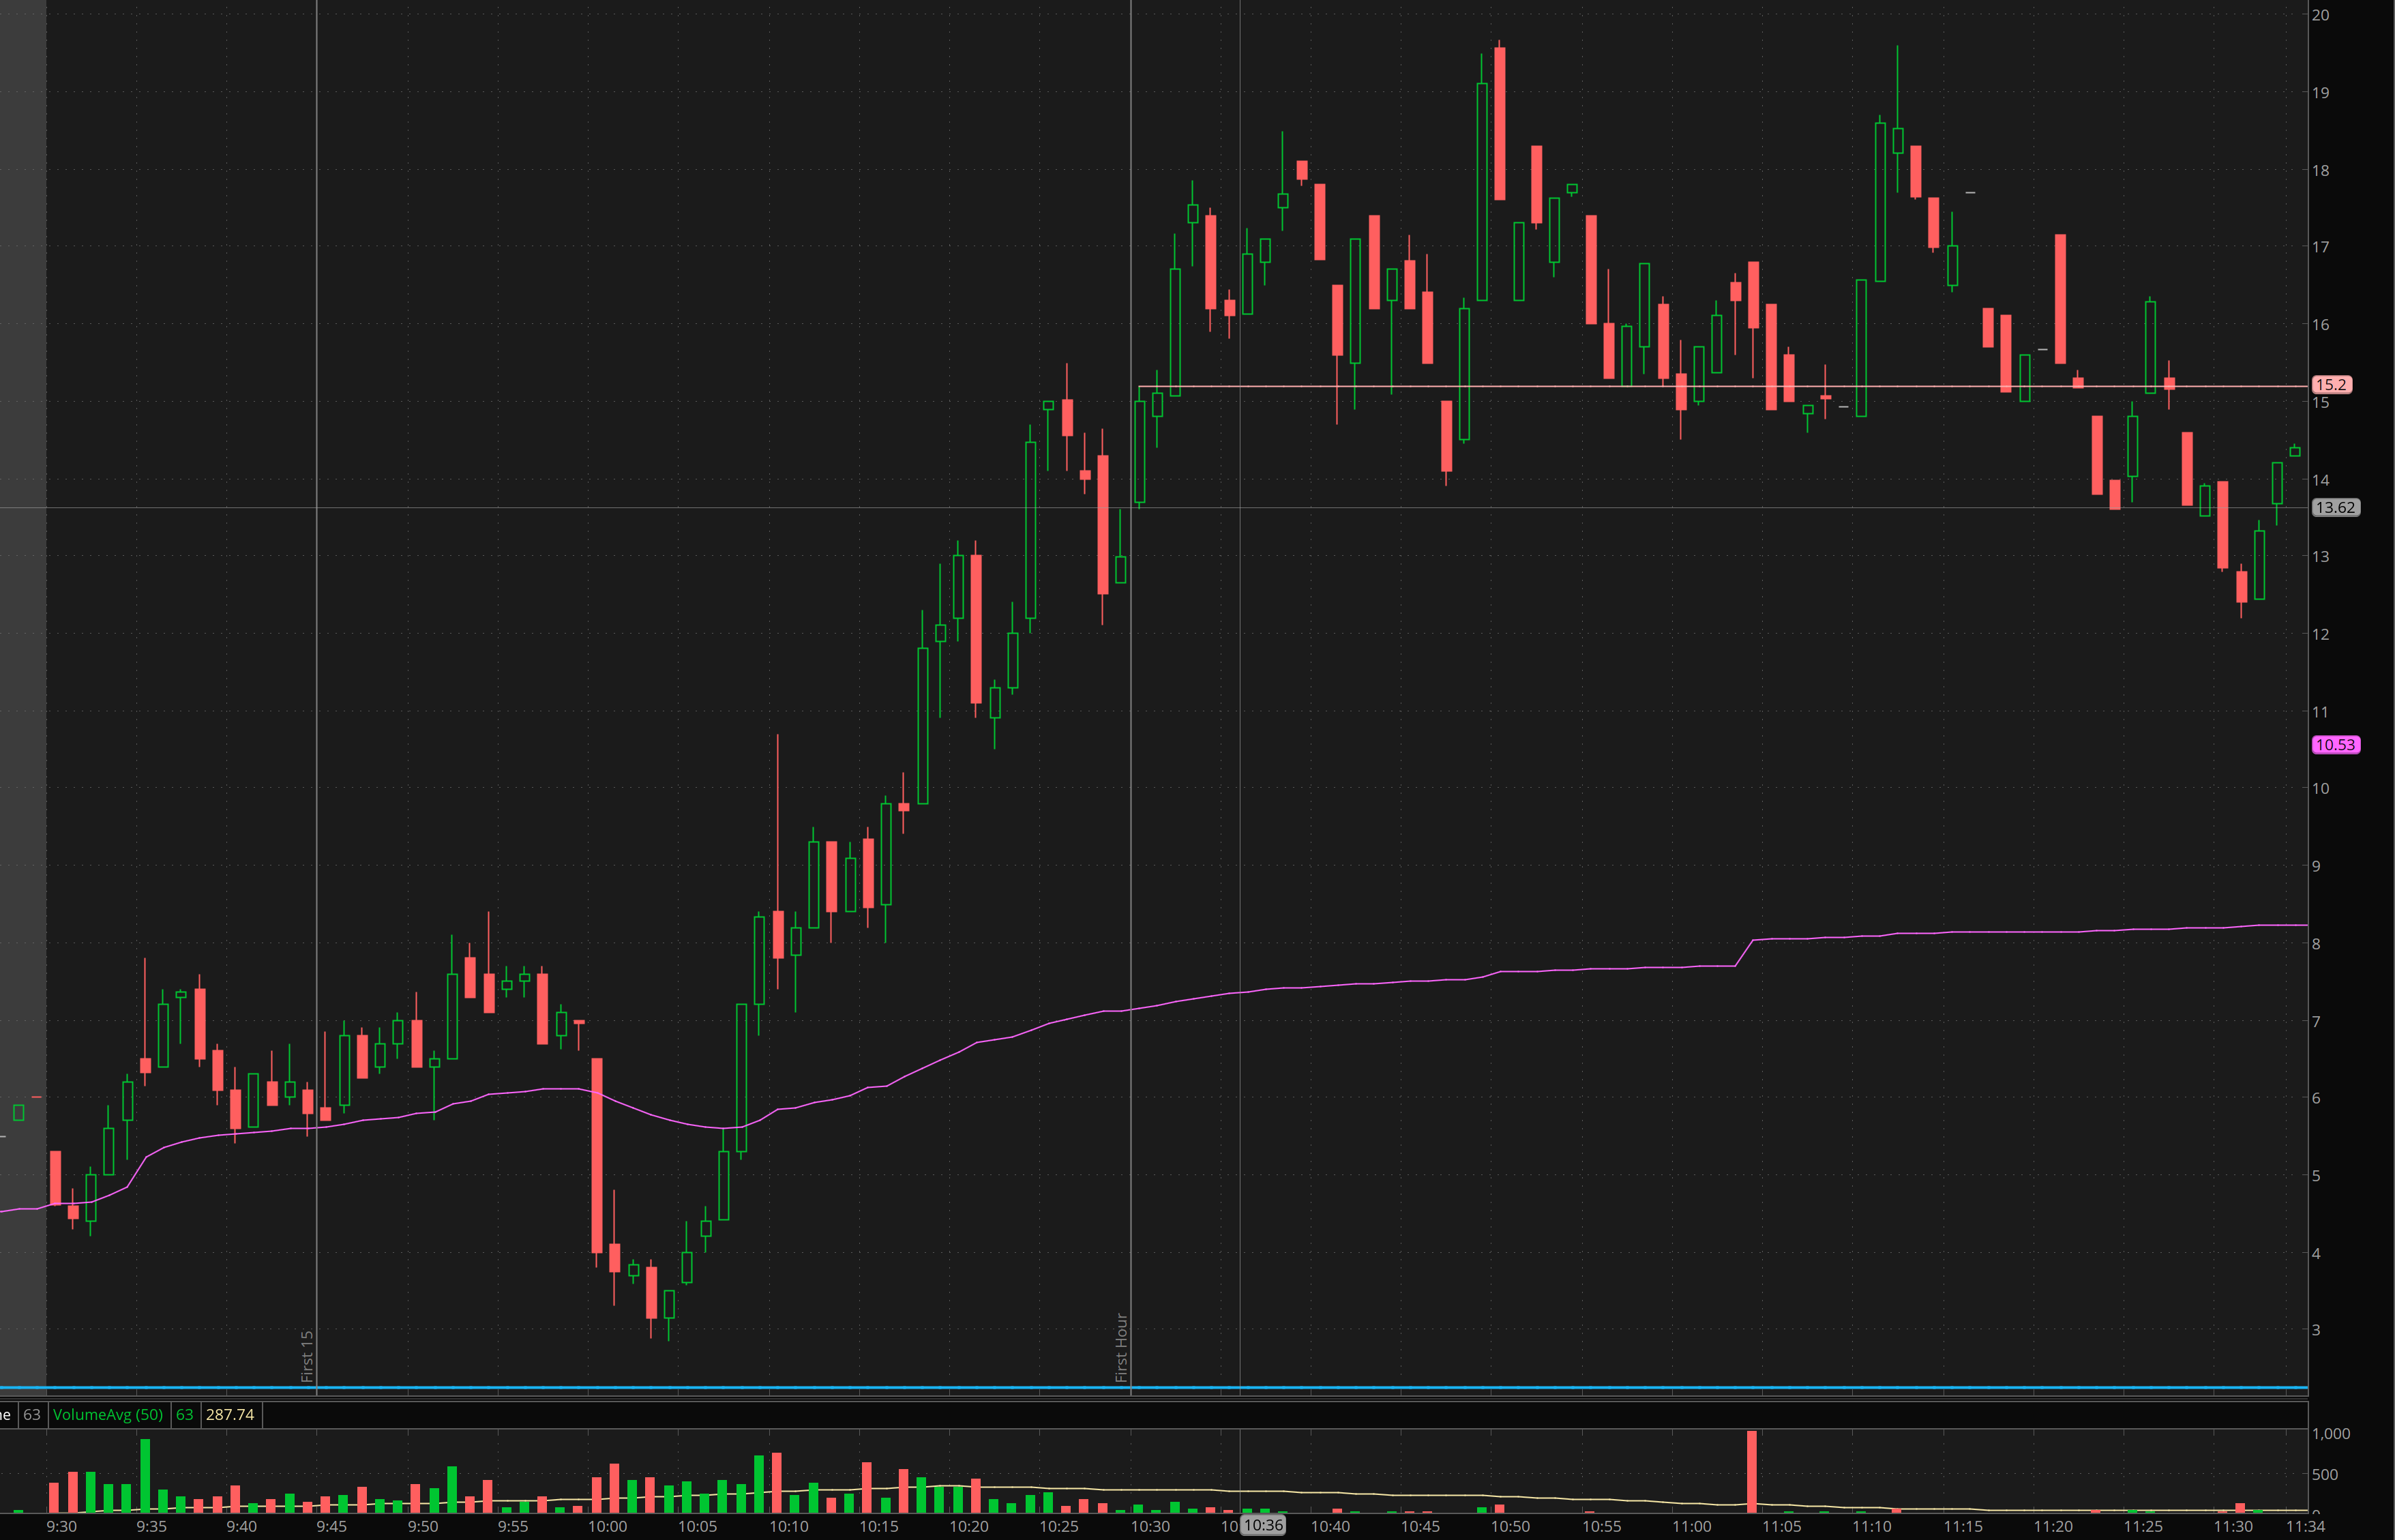Select the First Hour vertical marker label

[1122, 1347]
